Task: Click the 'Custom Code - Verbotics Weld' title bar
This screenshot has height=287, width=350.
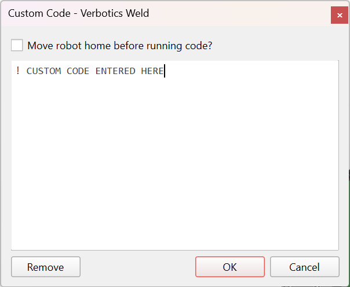Action: [165, 13]
